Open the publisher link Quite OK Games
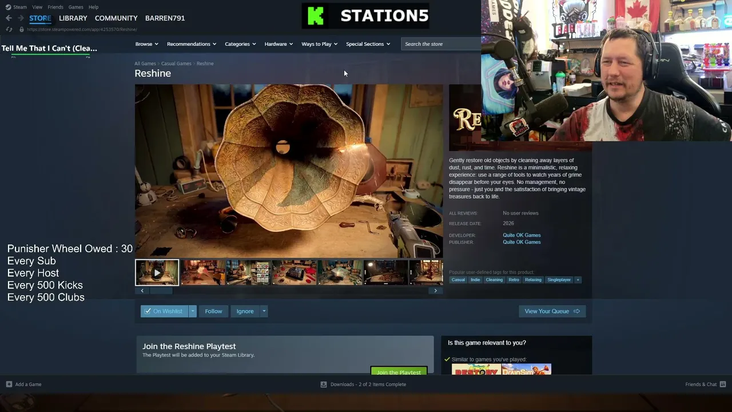The image size is (732, 412). click(522, 242)
